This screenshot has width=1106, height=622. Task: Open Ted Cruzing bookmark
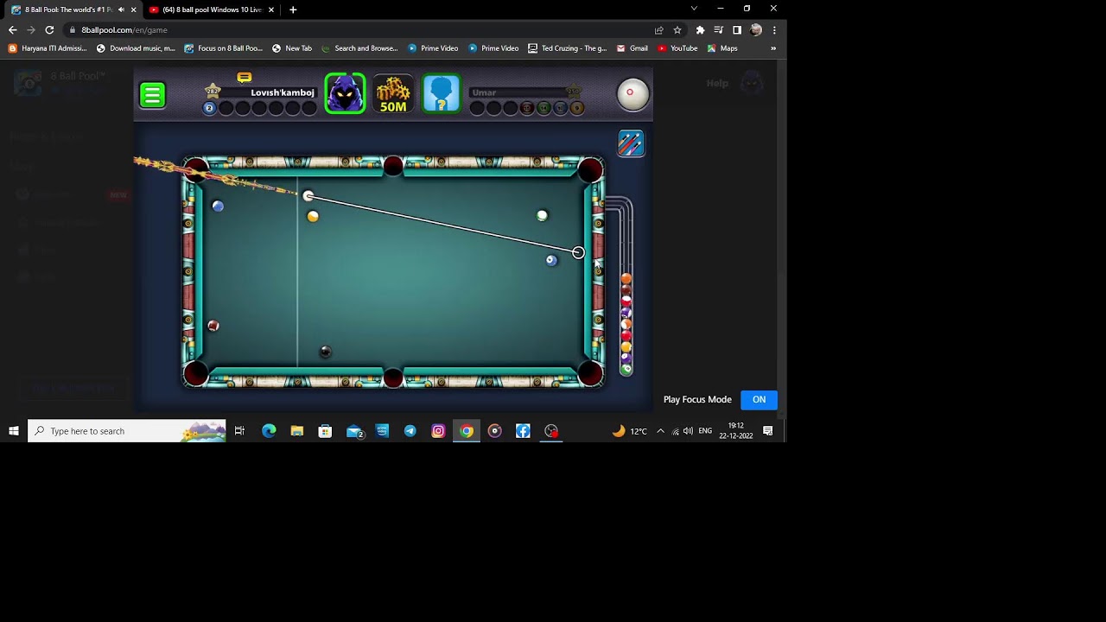[x=568, y=48]
